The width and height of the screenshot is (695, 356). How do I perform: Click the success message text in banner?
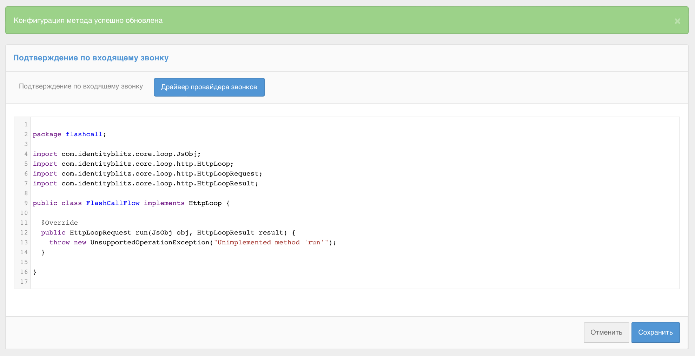coord(88,20)
